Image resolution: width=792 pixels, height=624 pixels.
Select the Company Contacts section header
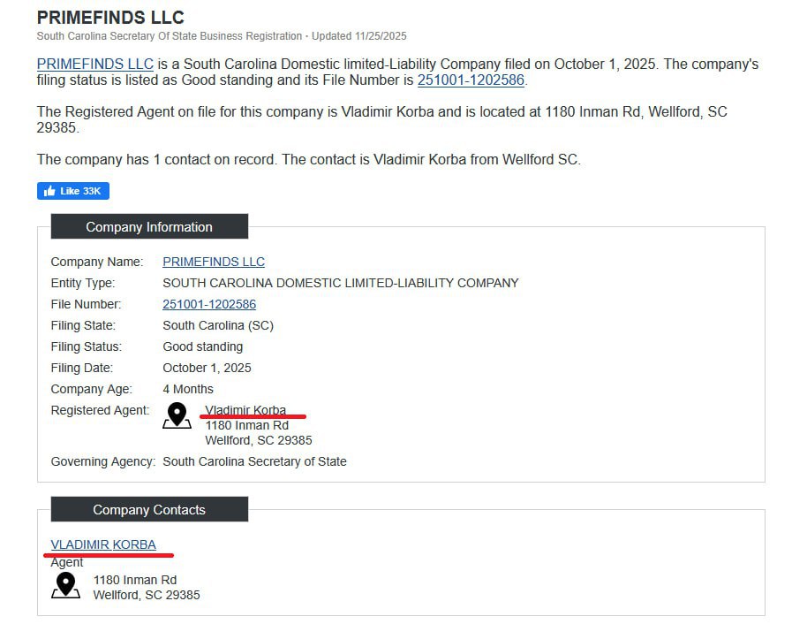pos(149,510)
